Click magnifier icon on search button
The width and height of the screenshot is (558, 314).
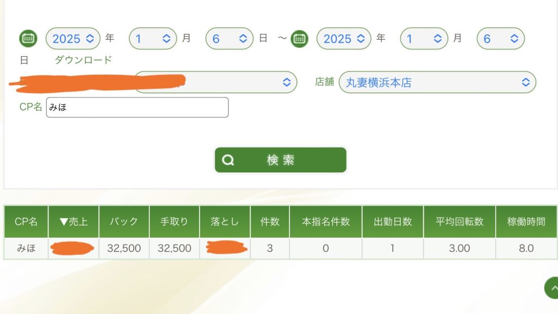coord(228,160)
